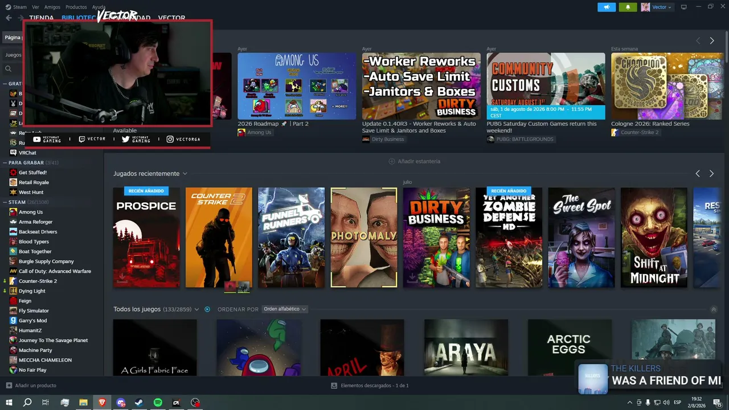Open Windows taskbar search
Image resolution: width=729 pixels, height=410 pixels.
point(27,403)
